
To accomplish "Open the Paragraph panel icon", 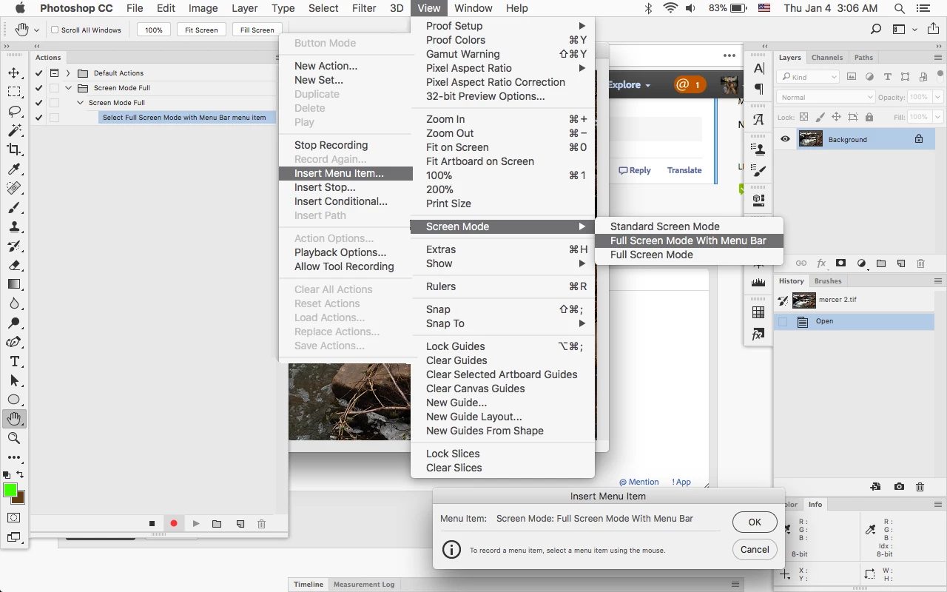I will pos(758,89).
